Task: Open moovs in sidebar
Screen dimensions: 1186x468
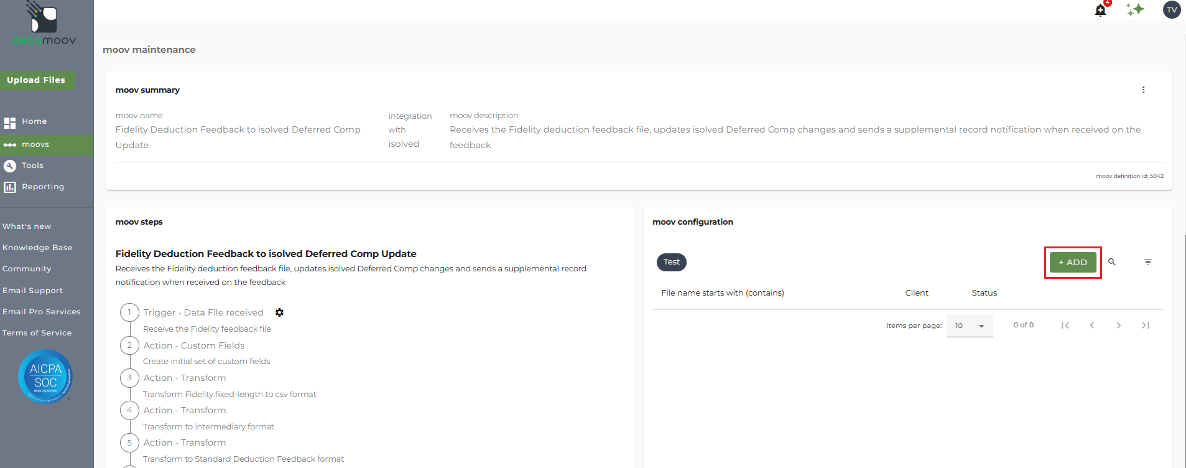Action: 35,144
